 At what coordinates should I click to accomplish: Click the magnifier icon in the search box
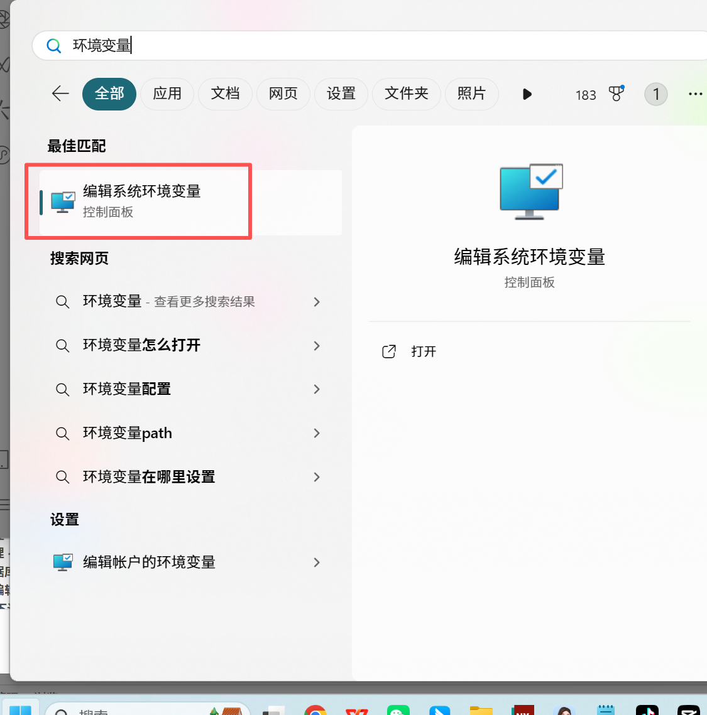click(x=54, y=46)
